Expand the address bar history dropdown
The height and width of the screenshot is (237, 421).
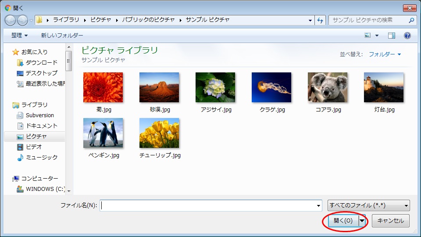(310, 20)
